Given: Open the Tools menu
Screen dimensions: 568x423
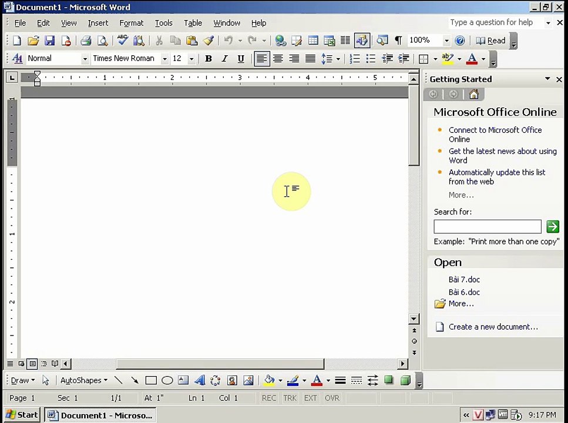Looking at the screenshot, I should [164, 23].
